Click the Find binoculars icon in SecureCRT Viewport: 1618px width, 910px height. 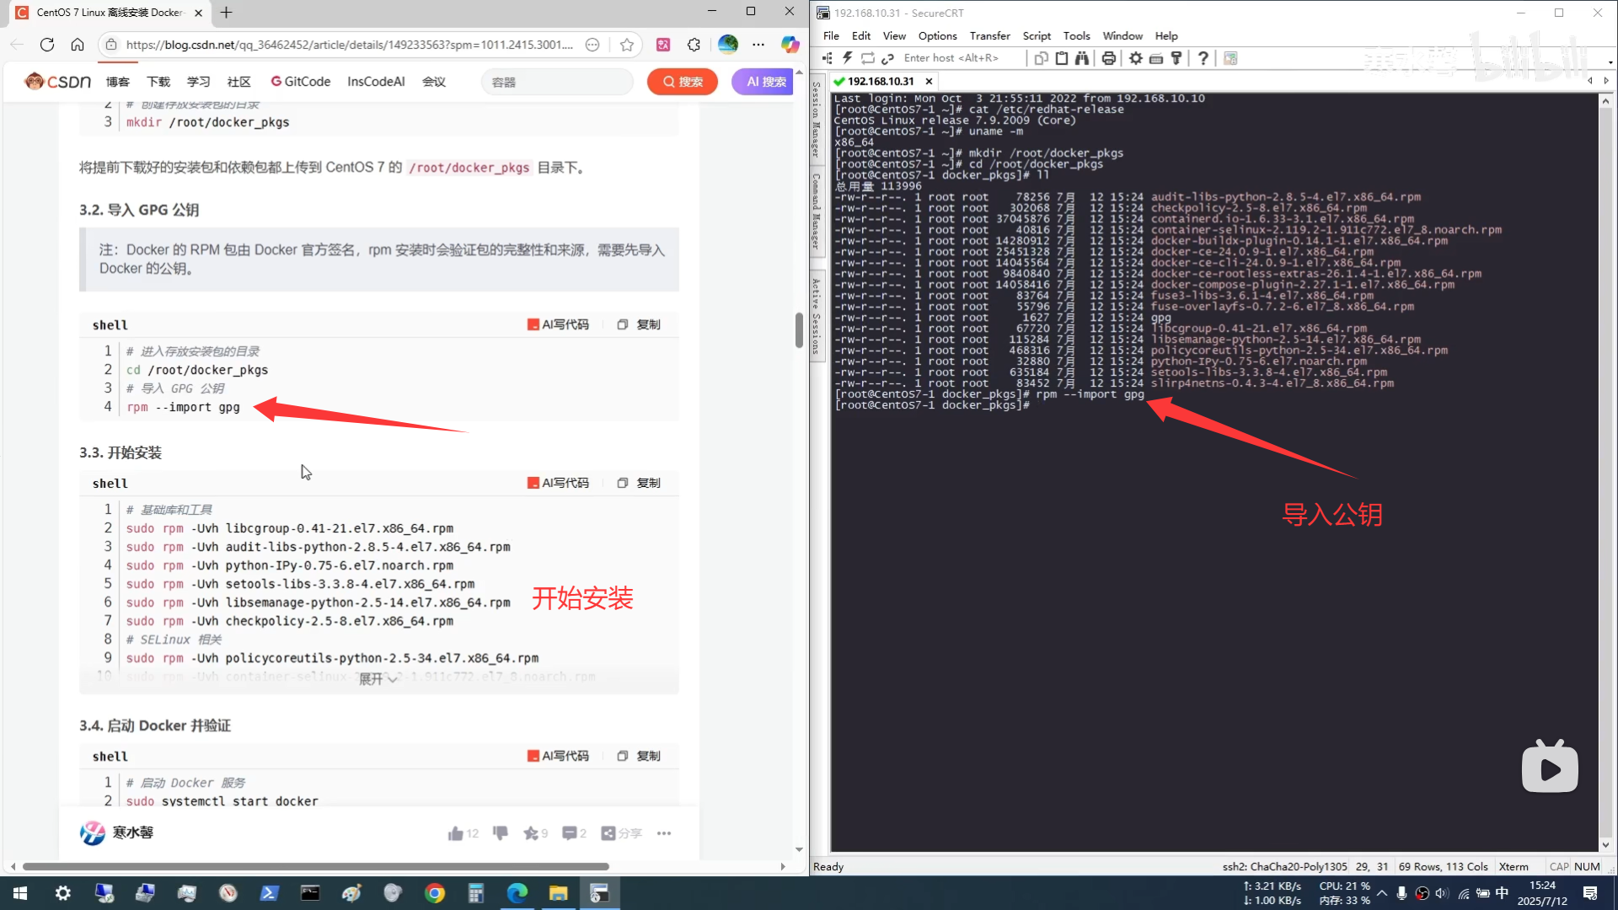[x=1081, y=58]
